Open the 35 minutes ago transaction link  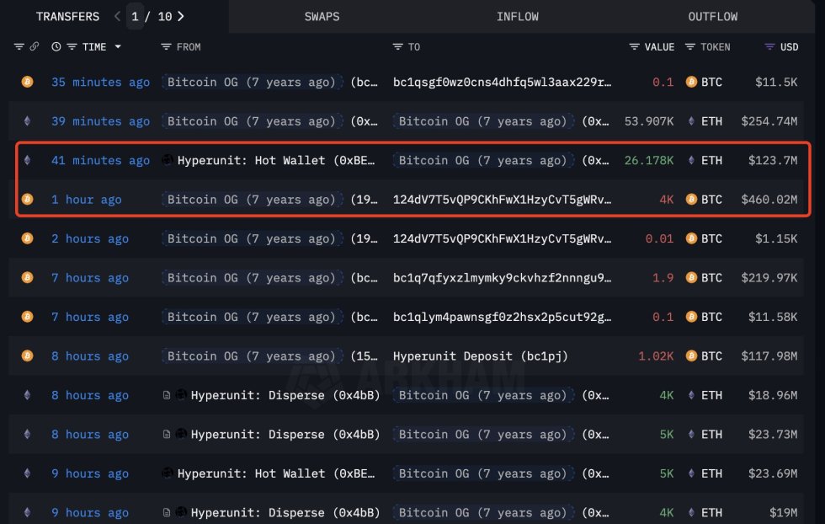(x=100, y=82)
